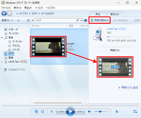The image size is (141, 118).
Task: Click the blue back navigation arrow
Action: [x=4, y=14]
